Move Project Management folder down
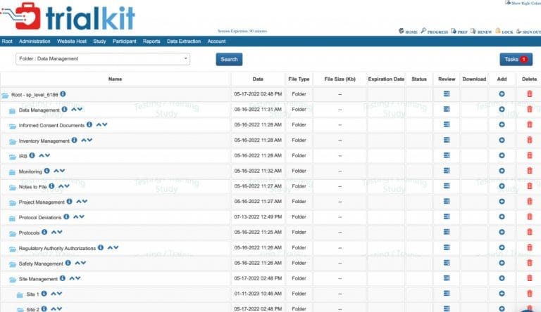Screen dimensions: 541x312 click(85, 201)
